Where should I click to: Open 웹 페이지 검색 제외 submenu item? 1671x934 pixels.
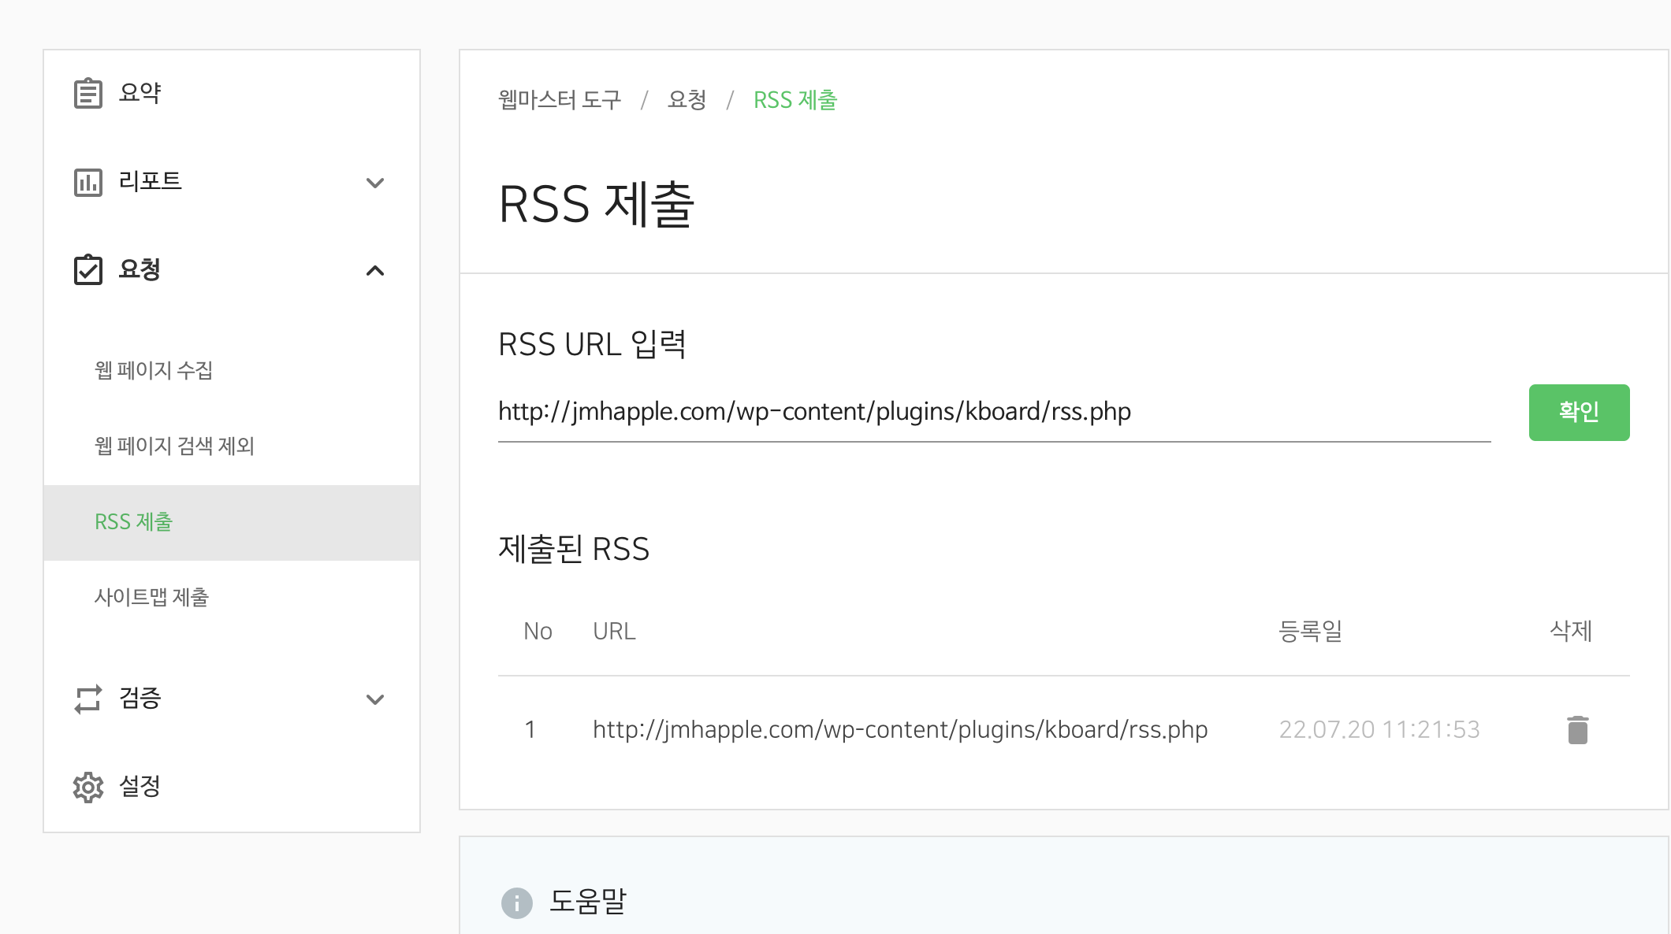pyautogui.click(x=174, y=446)
